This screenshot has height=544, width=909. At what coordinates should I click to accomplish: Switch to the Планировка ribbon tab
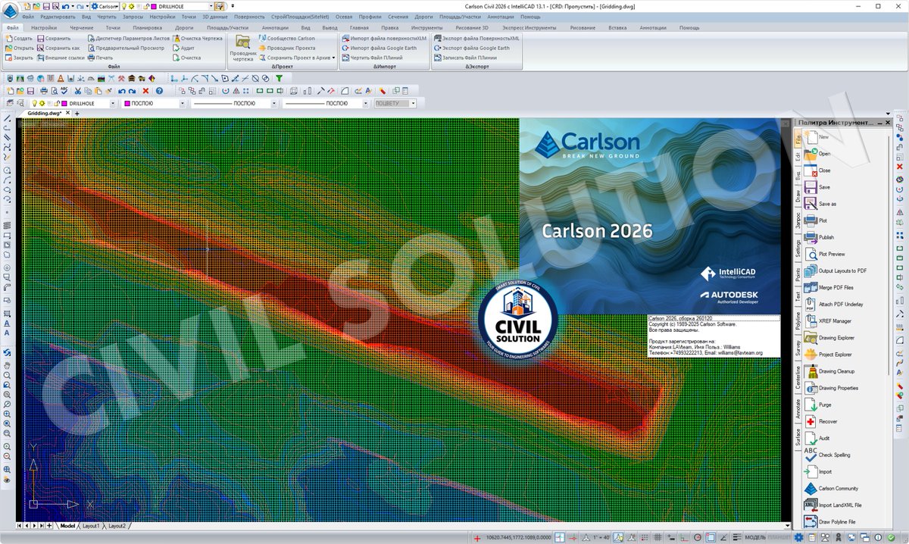(x=147, y=27)
